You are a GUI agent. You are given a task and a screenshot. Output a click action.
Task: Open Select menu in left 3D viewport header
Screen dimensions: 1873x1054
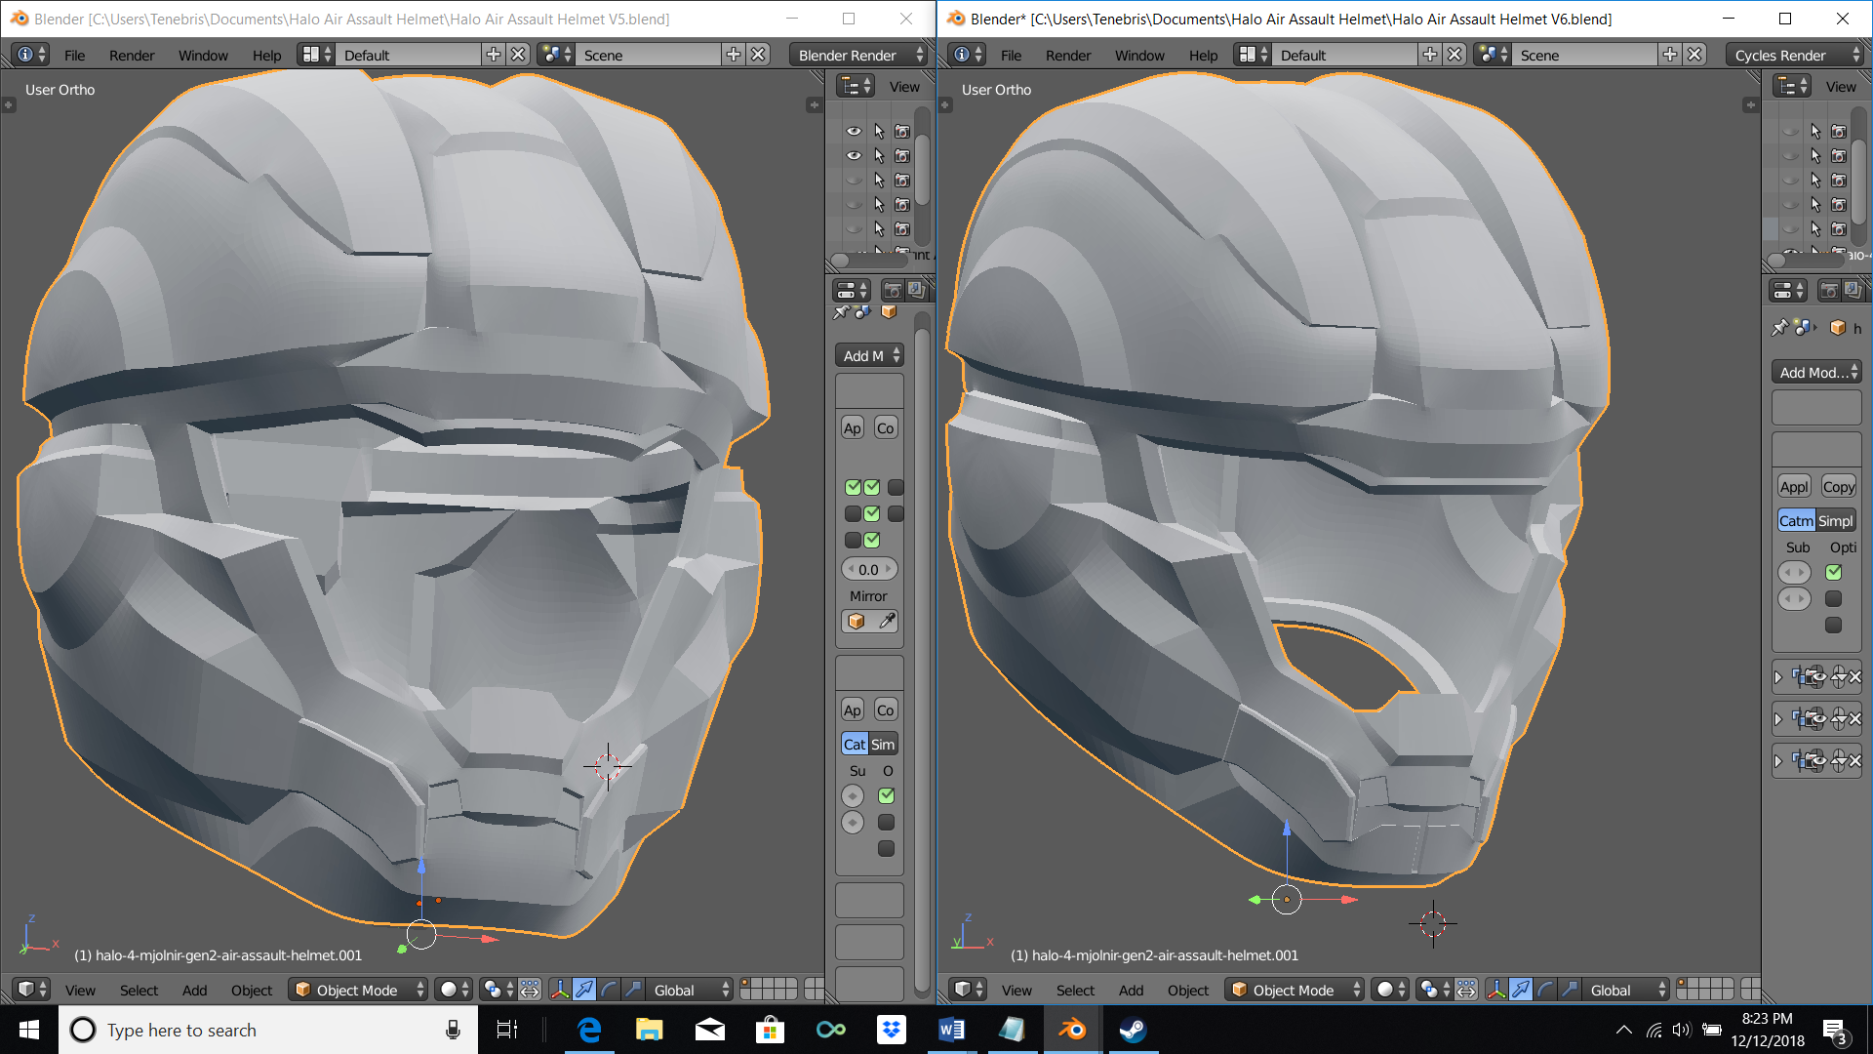(x=139, y=990)
